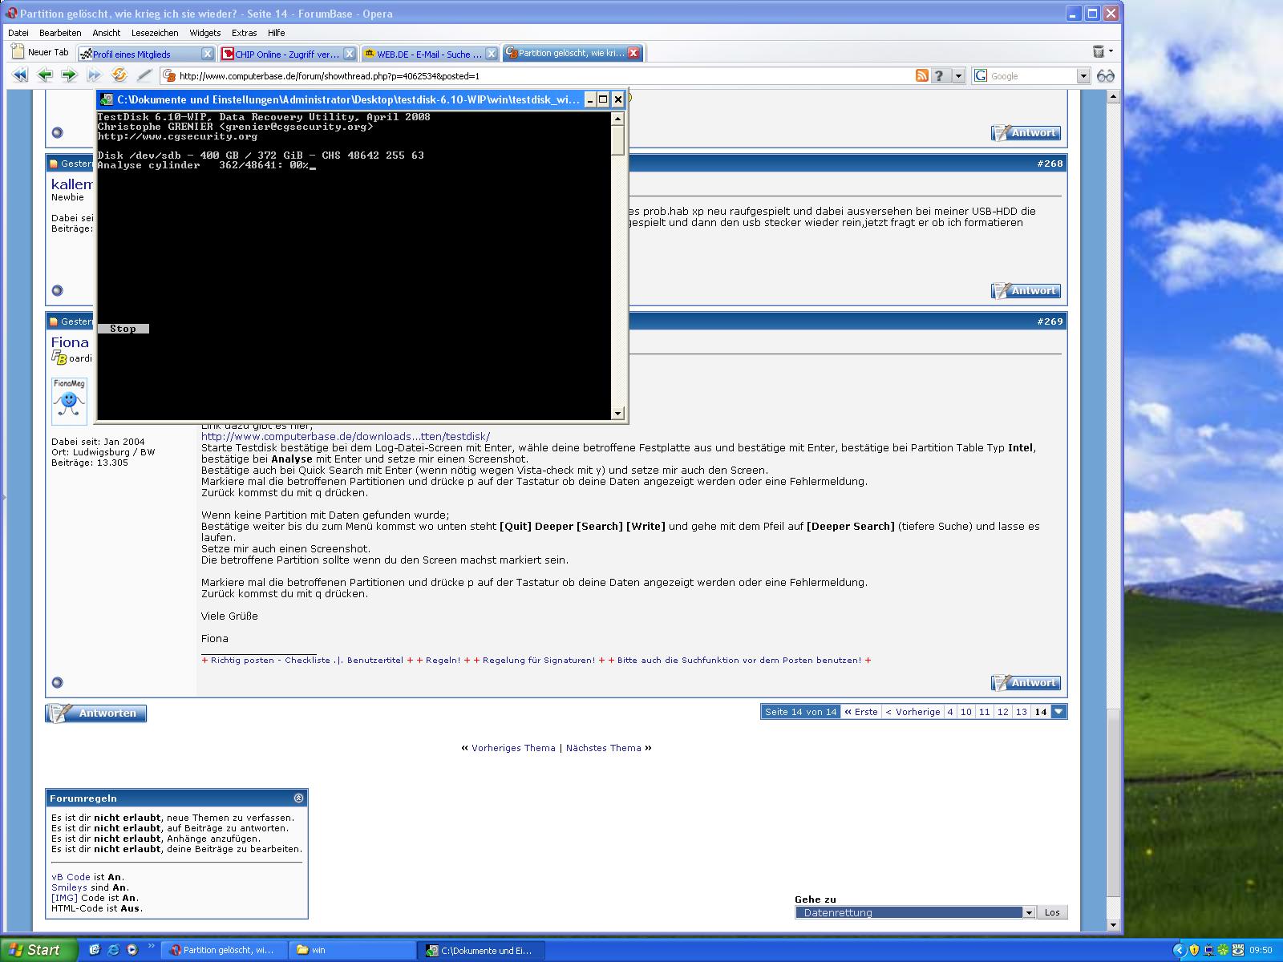Go back with the green left arrow

pyautogui.click(x=45, y=75)
